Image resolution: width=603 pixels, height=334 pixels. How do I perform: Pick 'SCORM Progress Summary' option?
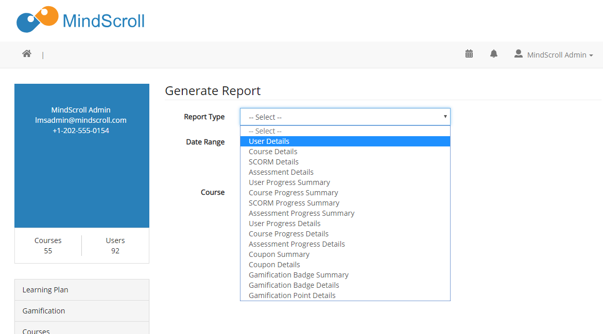[345, 203]
